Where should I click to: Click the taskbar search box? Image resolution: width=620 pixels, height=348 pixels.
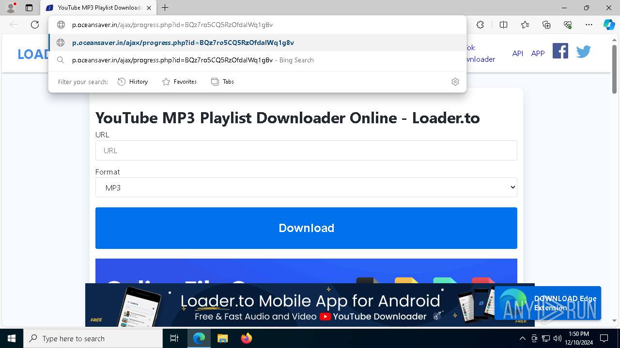(93, 338)
